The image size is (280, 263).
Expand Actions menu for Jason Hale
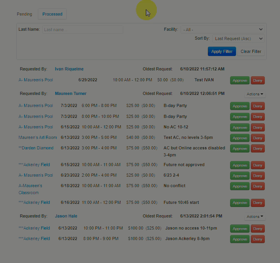pos(255,216)
